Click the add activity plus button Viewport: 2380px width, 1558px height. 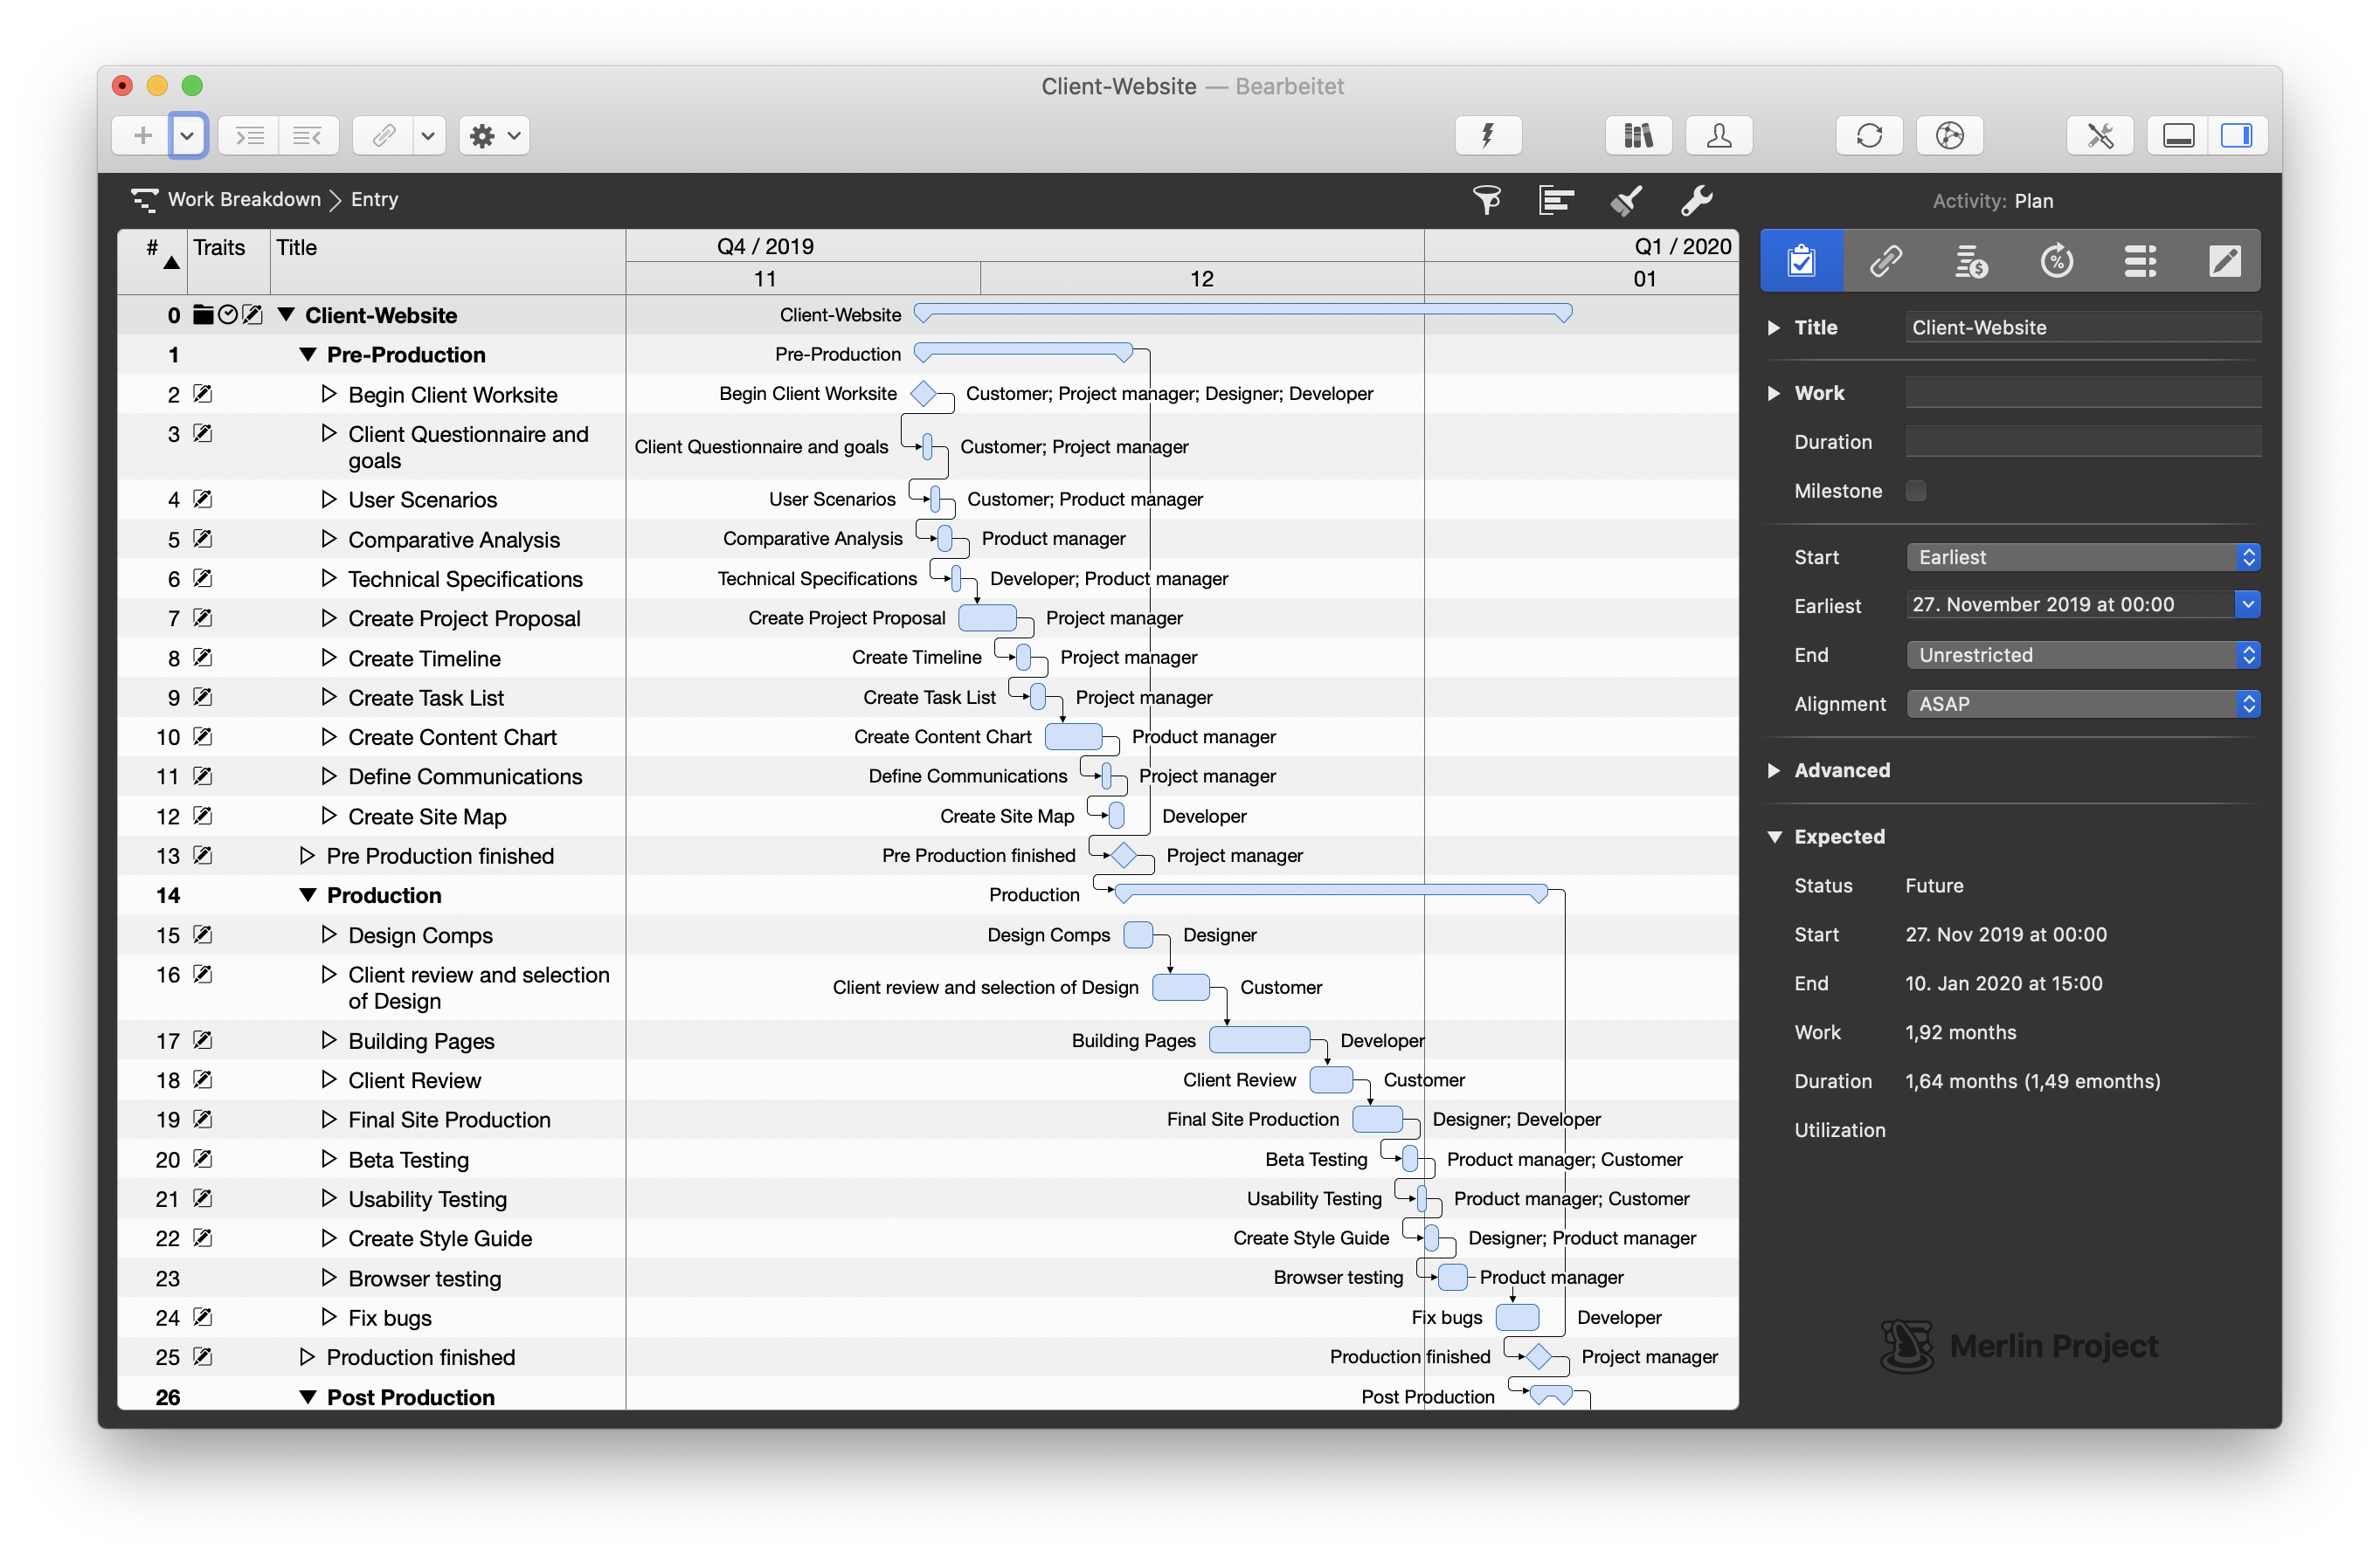coord(142,134)
